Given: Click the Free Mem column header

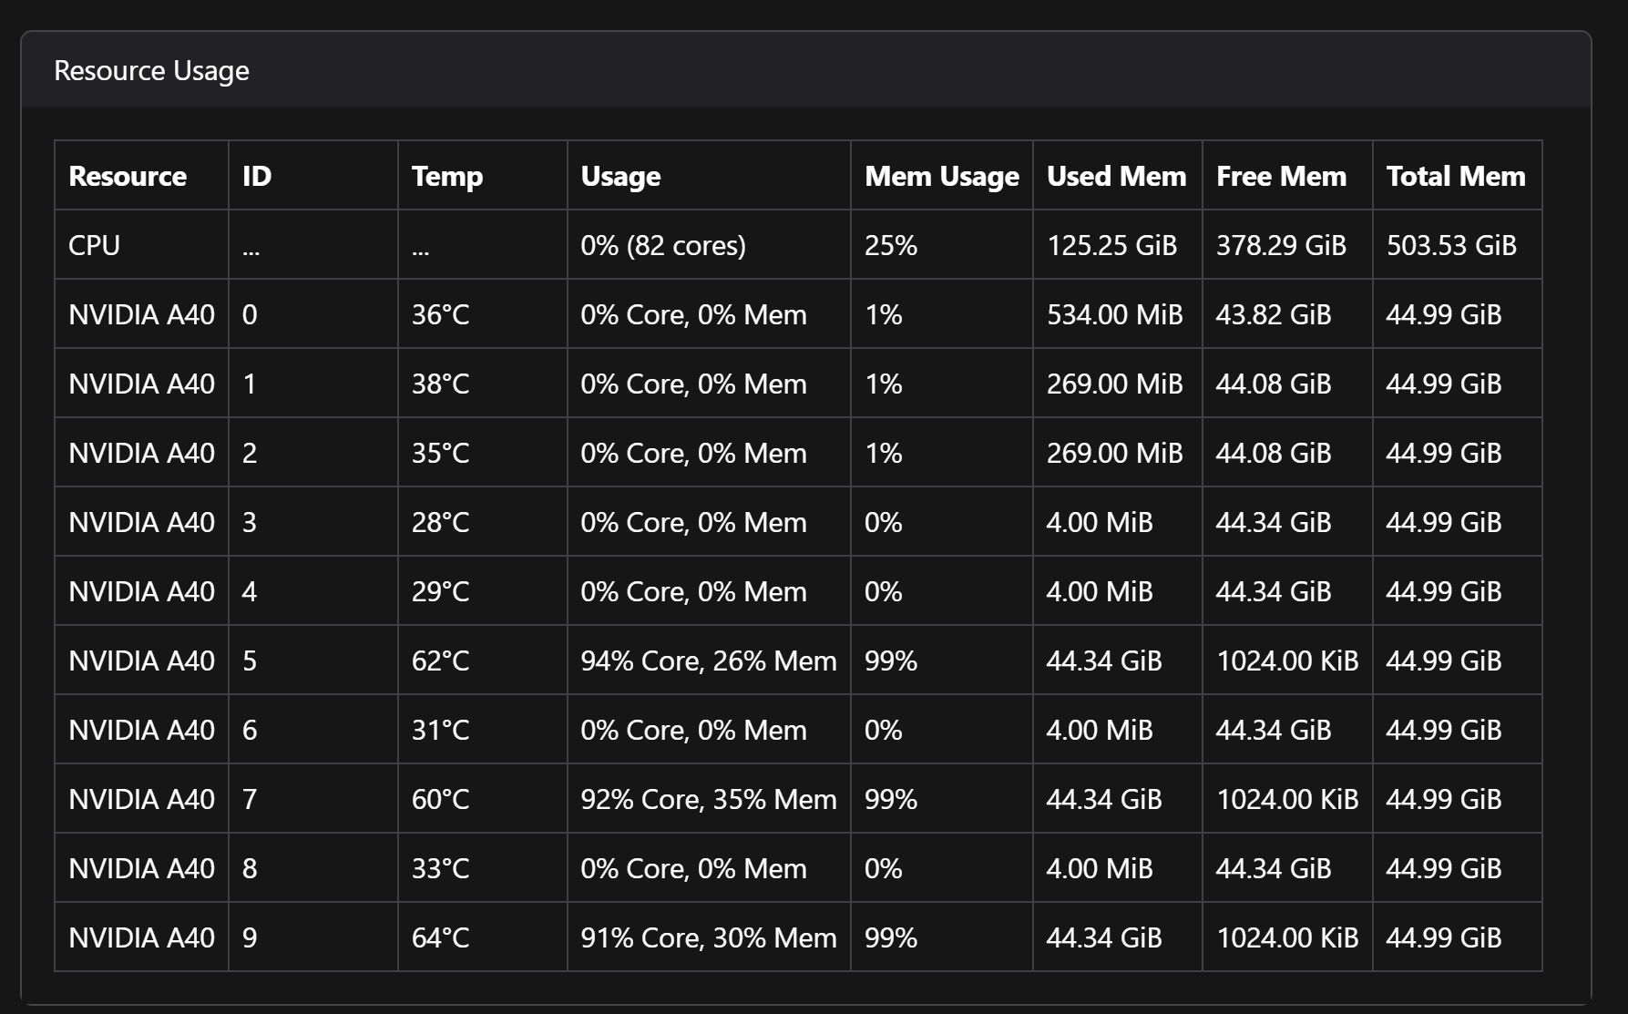Looking at the screenshot, I should tap(1281, 176).
